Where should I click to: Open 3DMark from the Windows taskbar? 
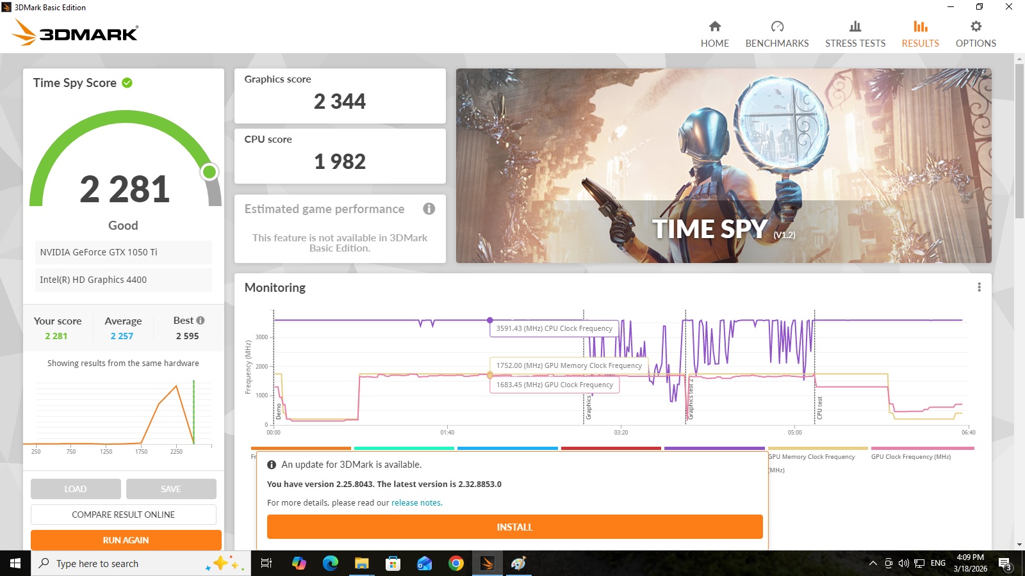pos(487,563)
